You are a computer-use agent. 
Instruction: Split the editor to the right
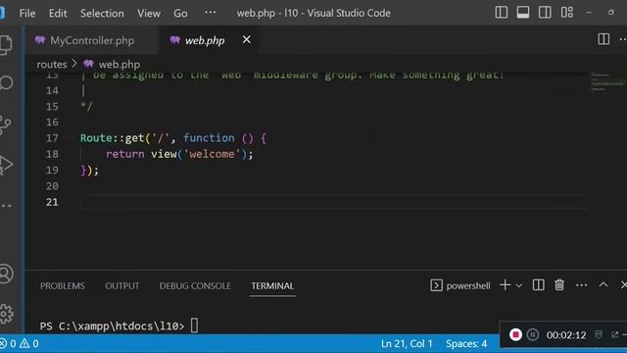[x=603, y=39]
